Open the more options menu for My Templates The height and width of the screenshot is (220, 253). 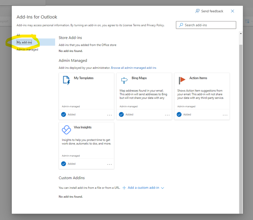click(109, 115)
